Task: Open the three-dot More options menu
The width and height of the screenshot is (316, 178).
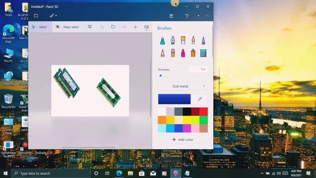Action: click(207, 16)
